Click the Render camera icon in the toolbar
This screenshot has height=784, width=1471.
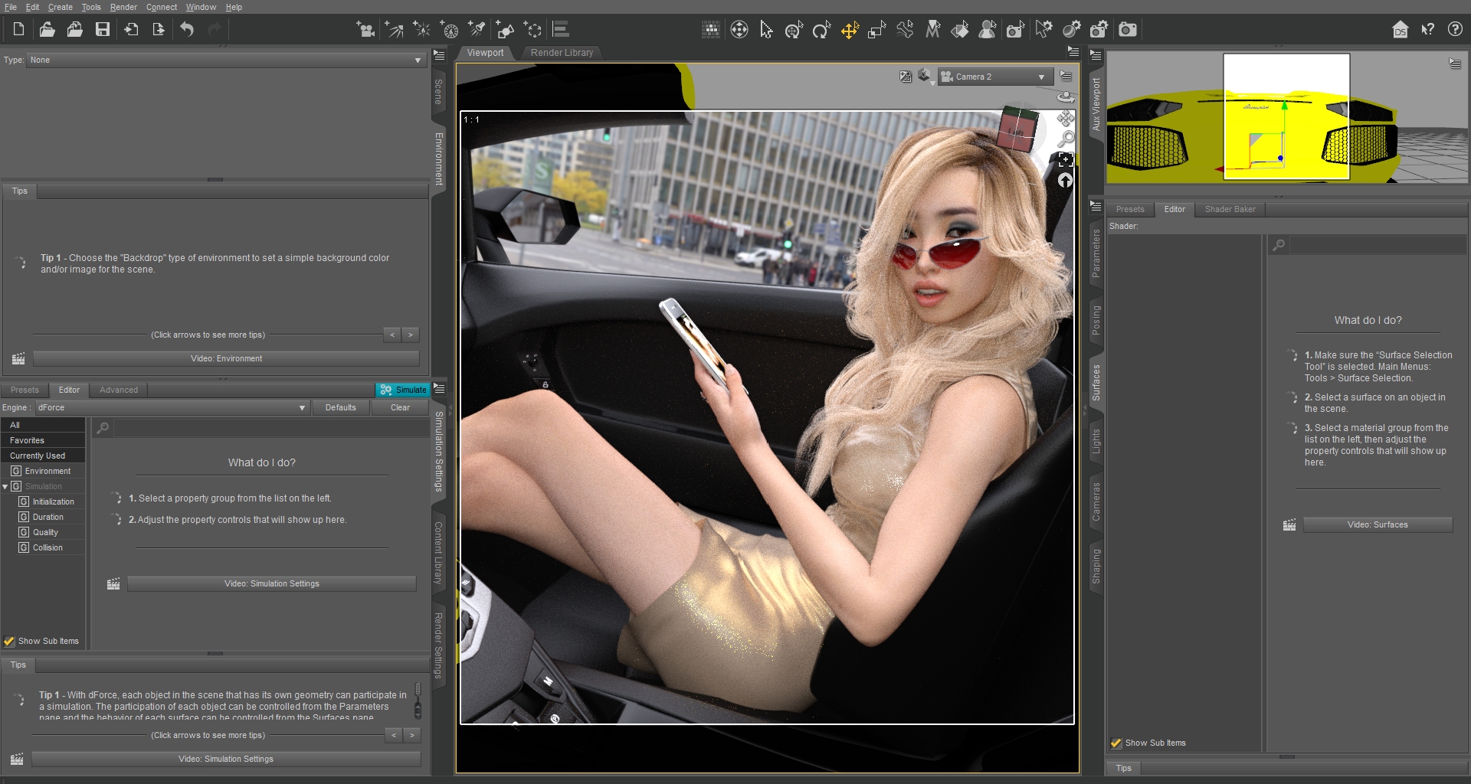(1127, 30)
